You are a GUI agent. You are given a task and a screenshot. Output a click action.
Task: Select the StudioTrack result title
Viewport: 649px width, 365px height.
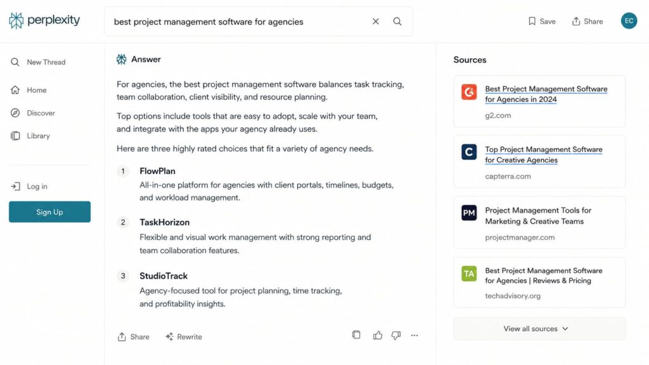[163, 276]
